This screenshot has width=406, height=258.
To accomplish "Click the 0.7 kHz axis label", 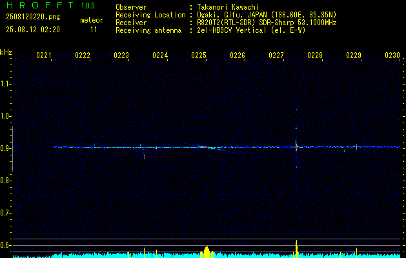I will (5, 213).
